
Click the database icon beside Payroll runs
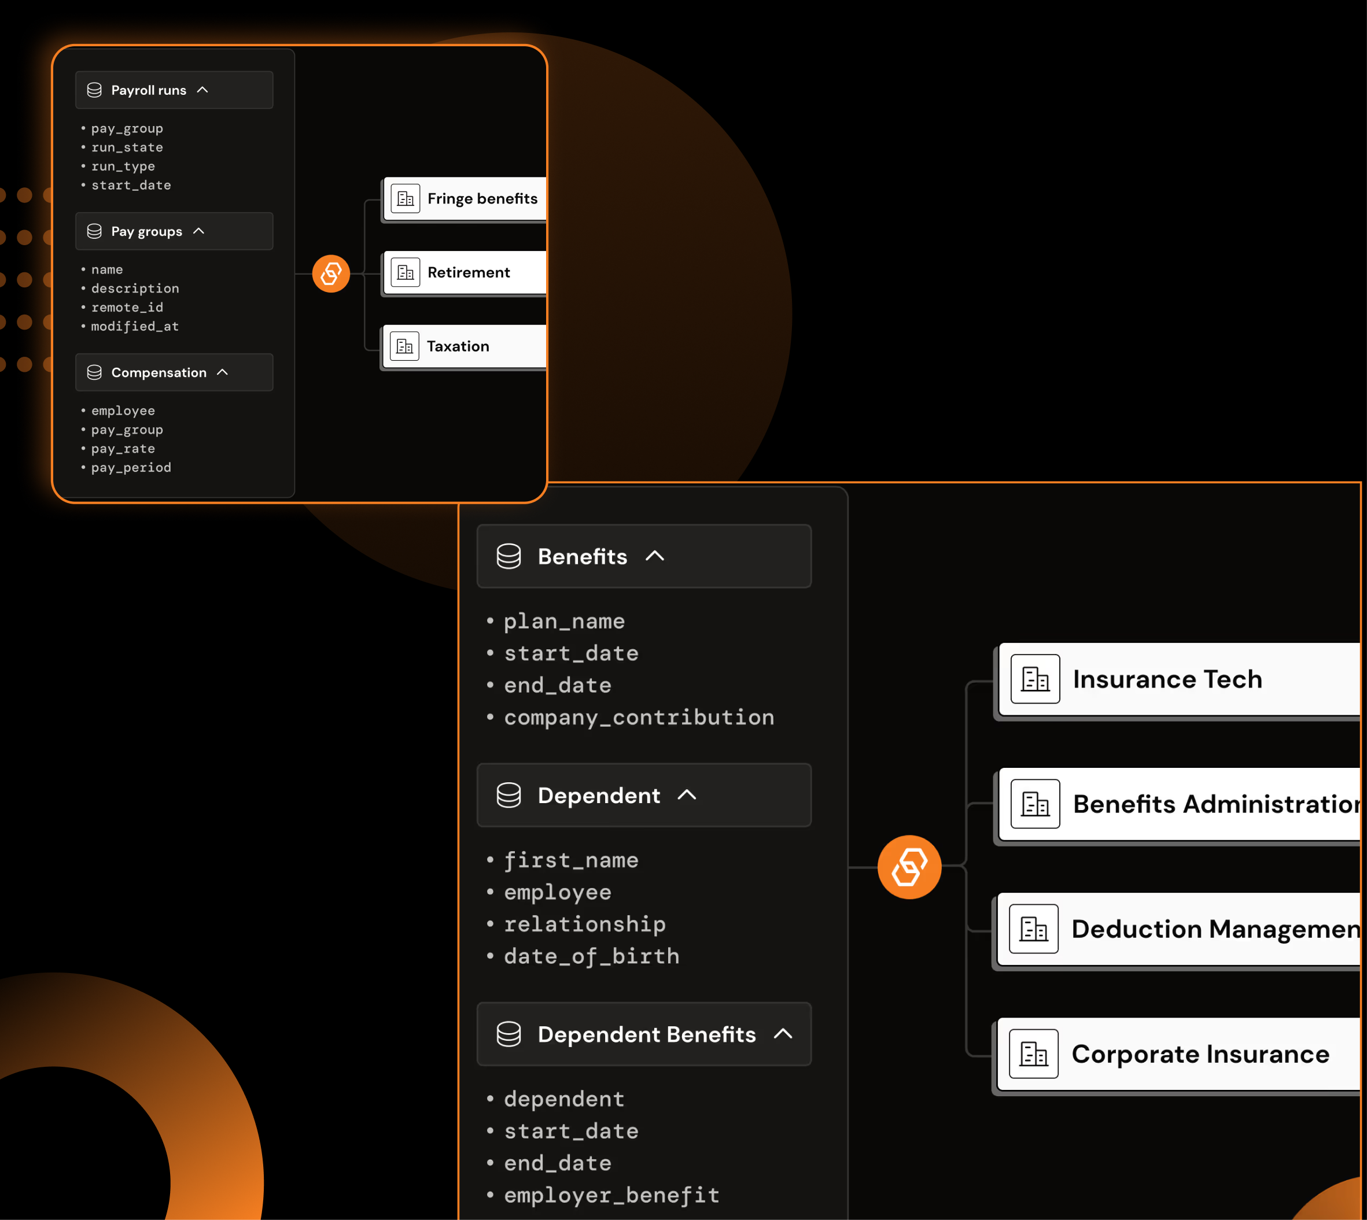click(94, 90)
